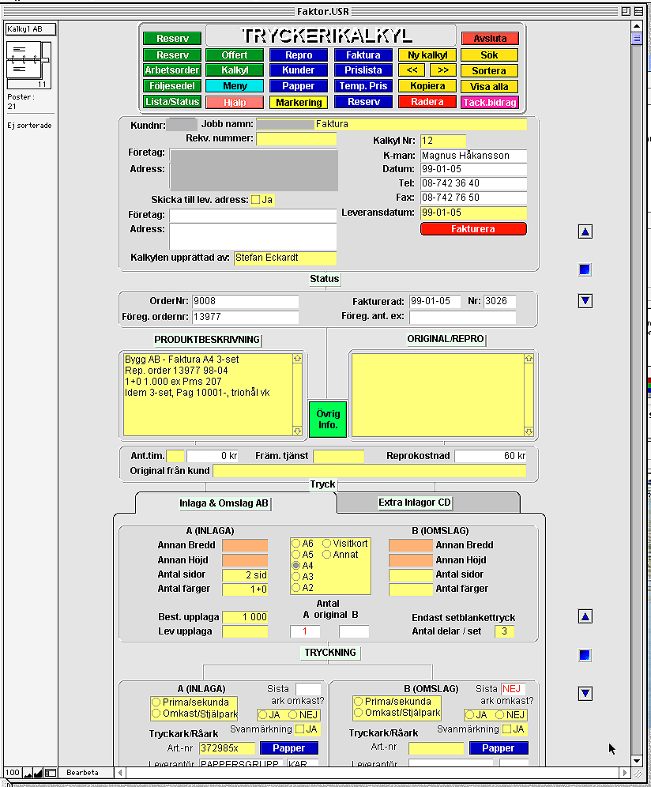This screenshot has height=787, width=651.
Task: Check the Skicka till lev. adress Ja box
Action: point(255,200)
